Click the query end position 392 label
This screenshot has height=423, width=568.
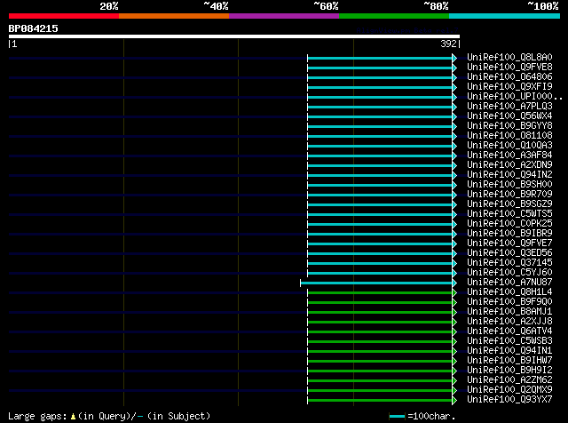[448, 44]
